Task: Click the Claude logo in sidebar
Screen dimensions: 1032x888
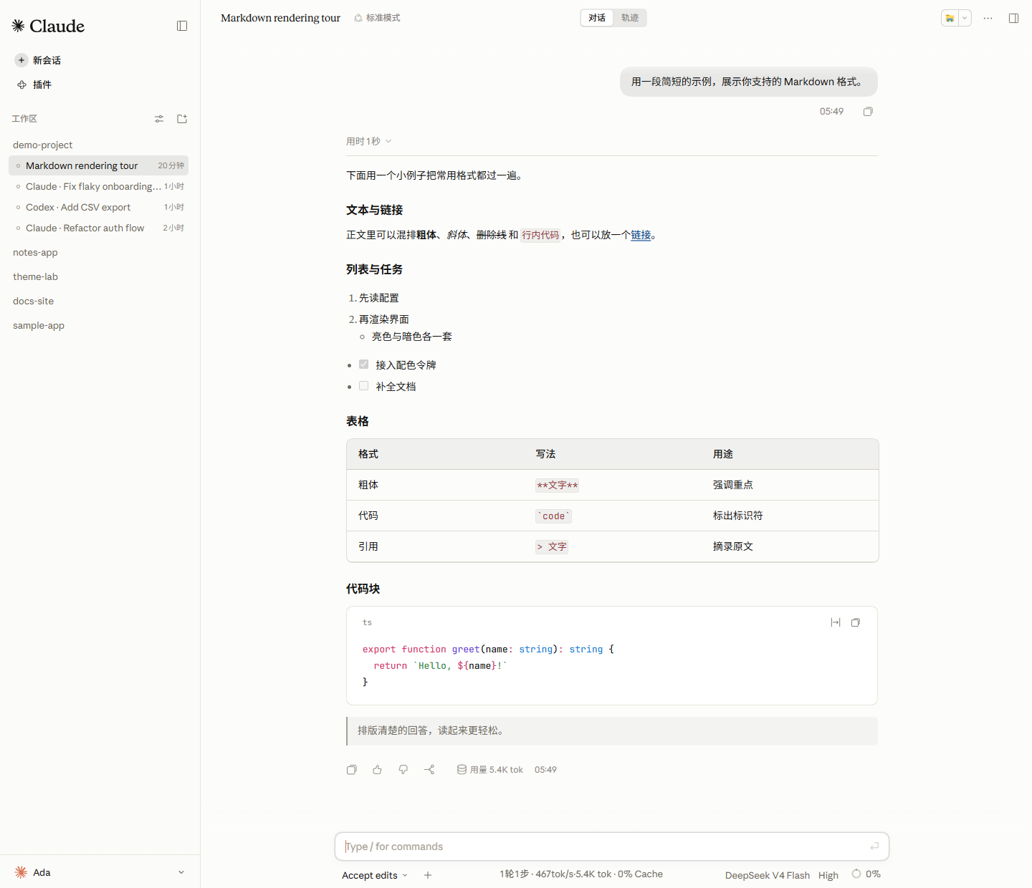Action: click(48, 26)
